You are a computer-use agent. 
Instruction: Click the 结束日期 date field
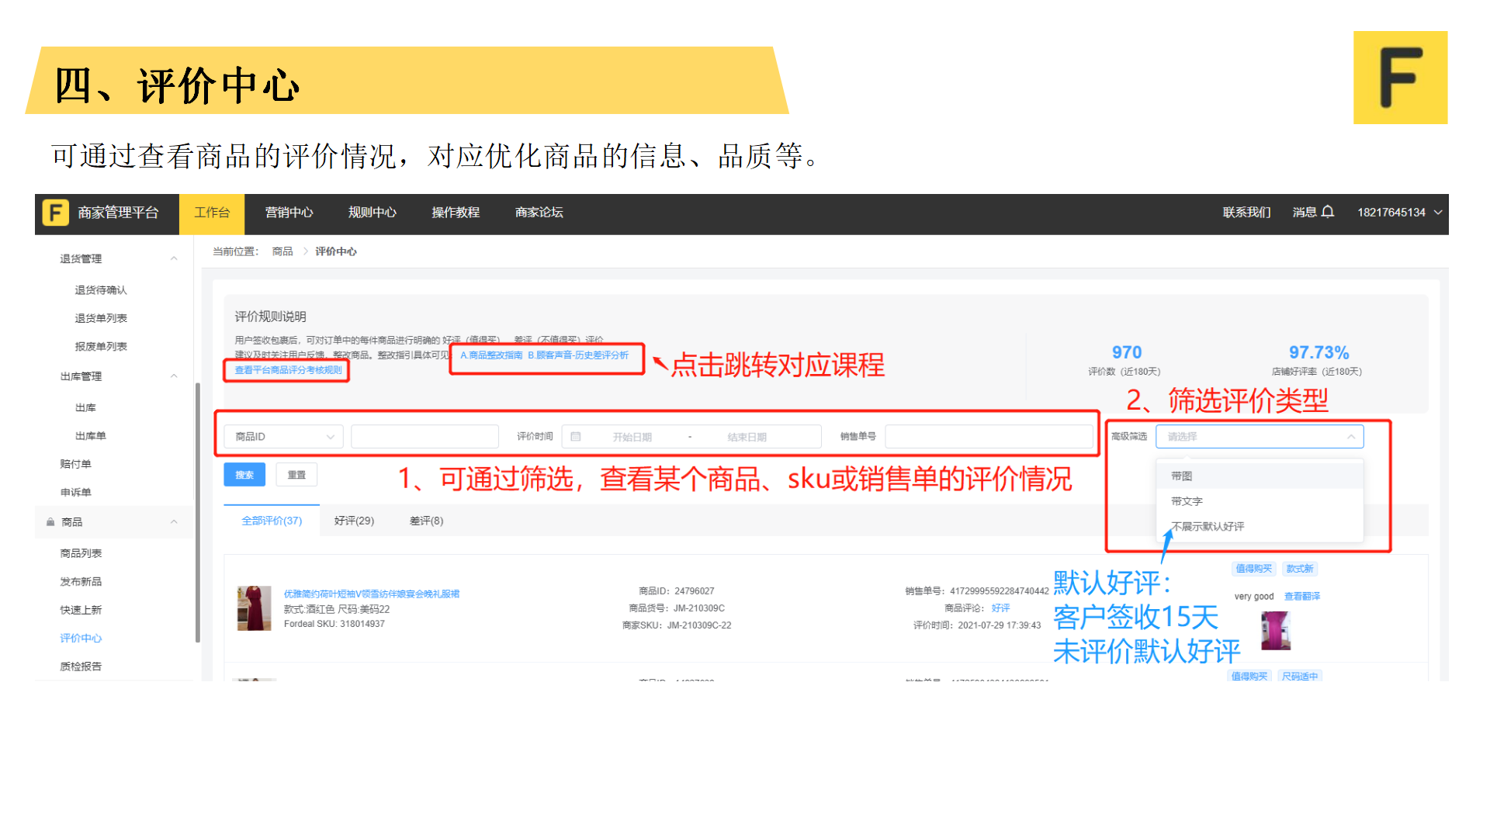point(747,438)
